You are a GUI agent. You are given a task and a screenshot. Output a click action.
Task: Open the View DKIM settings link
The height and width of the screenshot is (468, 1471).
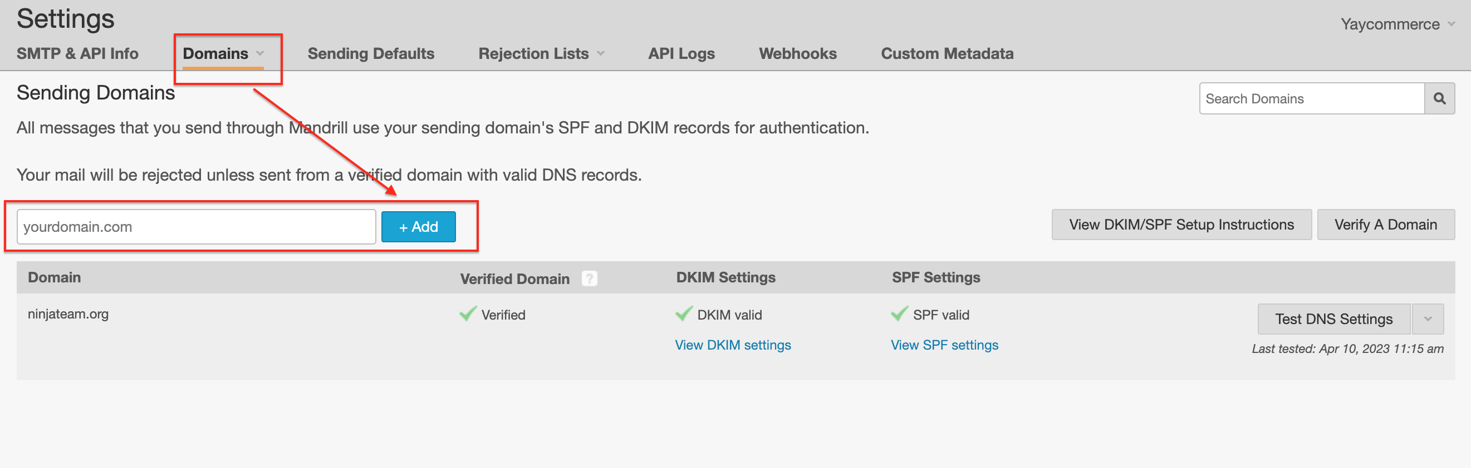pyautogui.click(x=733, y=345)
